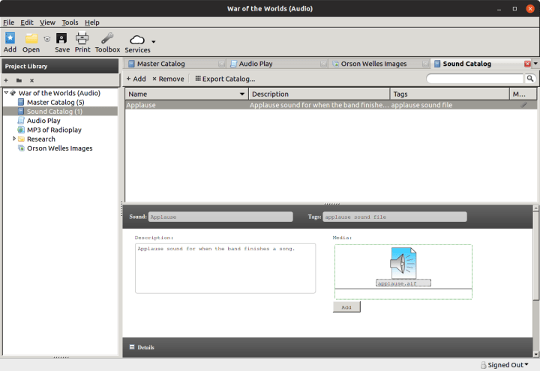This screenshot has height=371, width=540.
Task: Click the Open folder icon
Action: tap(31, 42)
